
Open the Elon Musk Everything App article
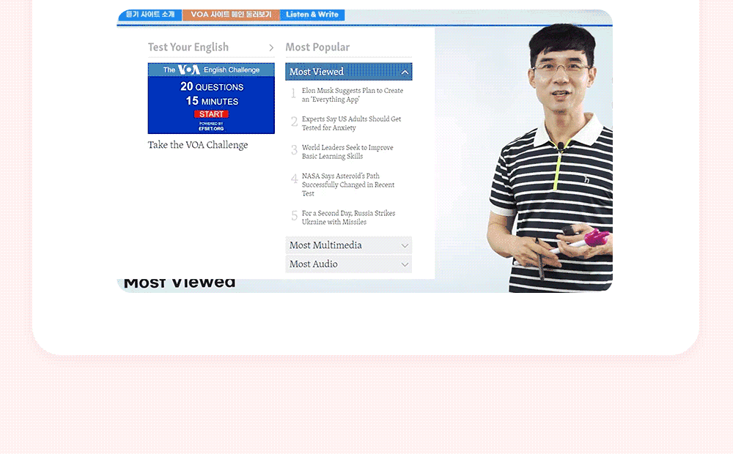click(353, 94)
